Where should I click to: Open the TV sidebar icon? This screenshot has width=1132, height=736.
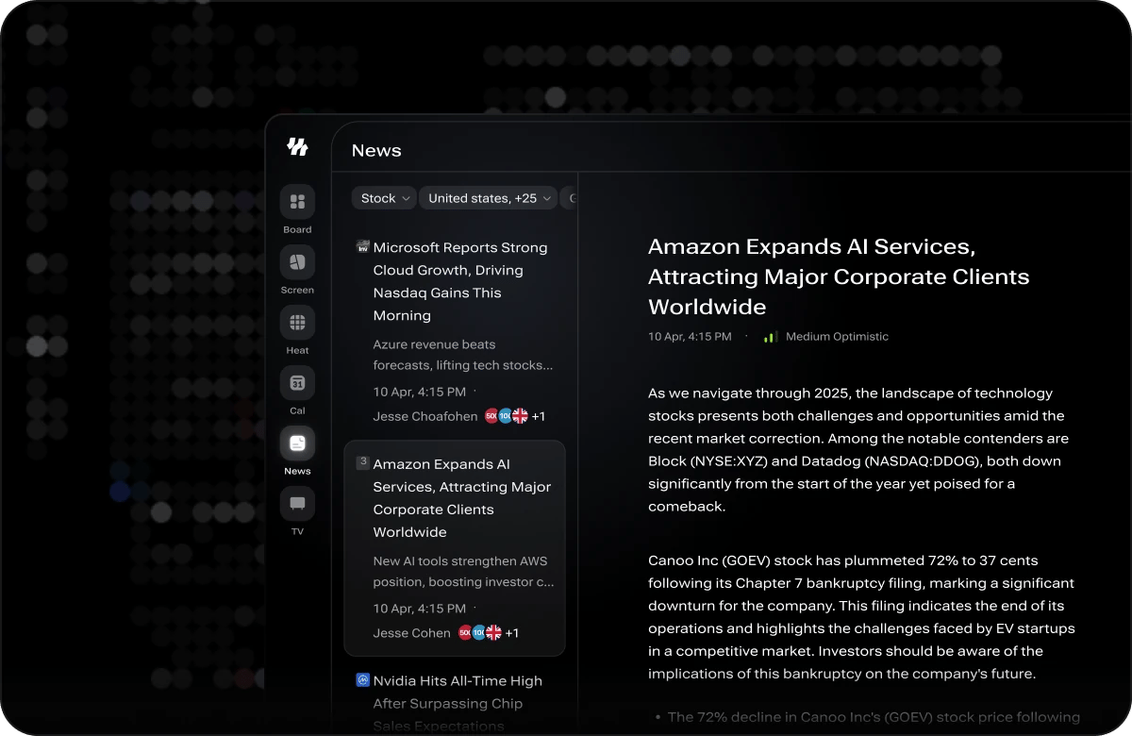(297, 503)
